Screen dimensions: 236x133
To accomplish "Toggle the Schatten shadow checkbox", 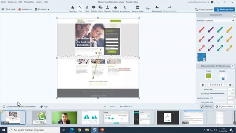I will [x=223, y=79].
